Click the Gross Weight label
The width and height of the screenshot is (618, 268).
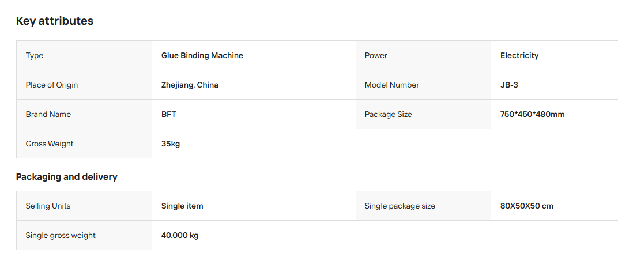pyautogui.click(x=49, y=144)
